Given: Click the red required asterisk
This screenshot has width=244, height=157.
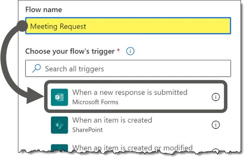Looking at the screenshot, I should [x=118, y=51].
